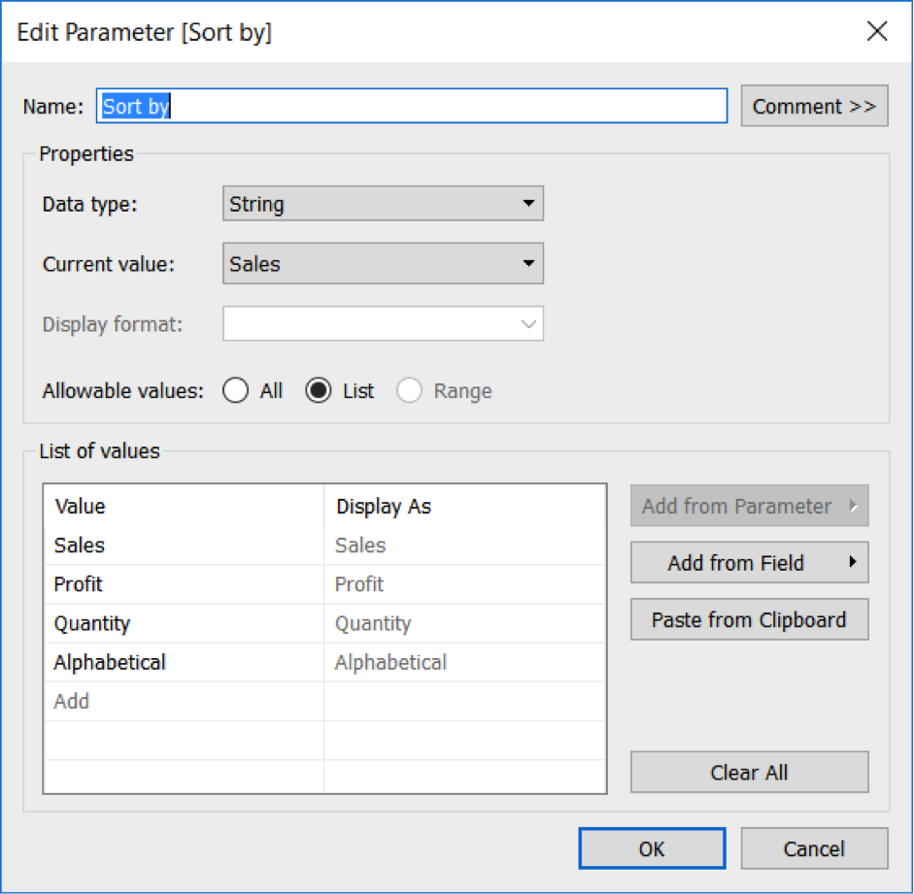Select the All allowable values radio
This screenshot has height=894, width=914.
[235, 391]
